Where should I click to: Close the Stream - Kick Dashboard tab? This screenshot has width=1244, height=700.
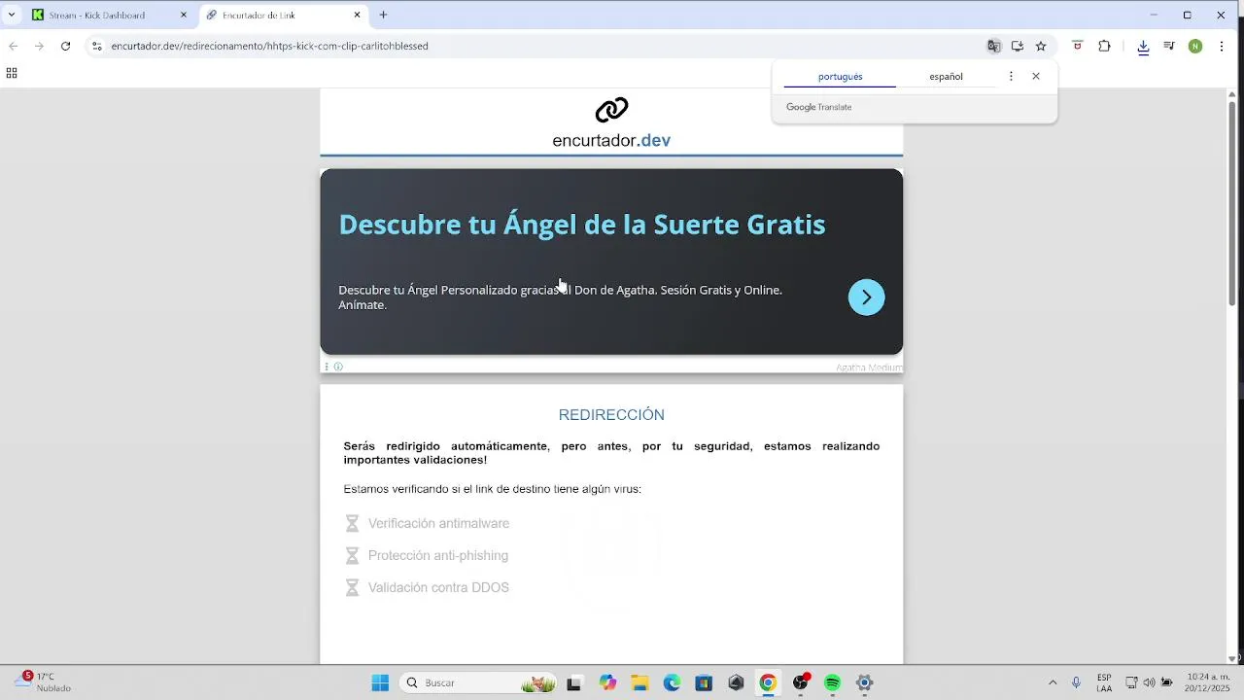[184, 15]
